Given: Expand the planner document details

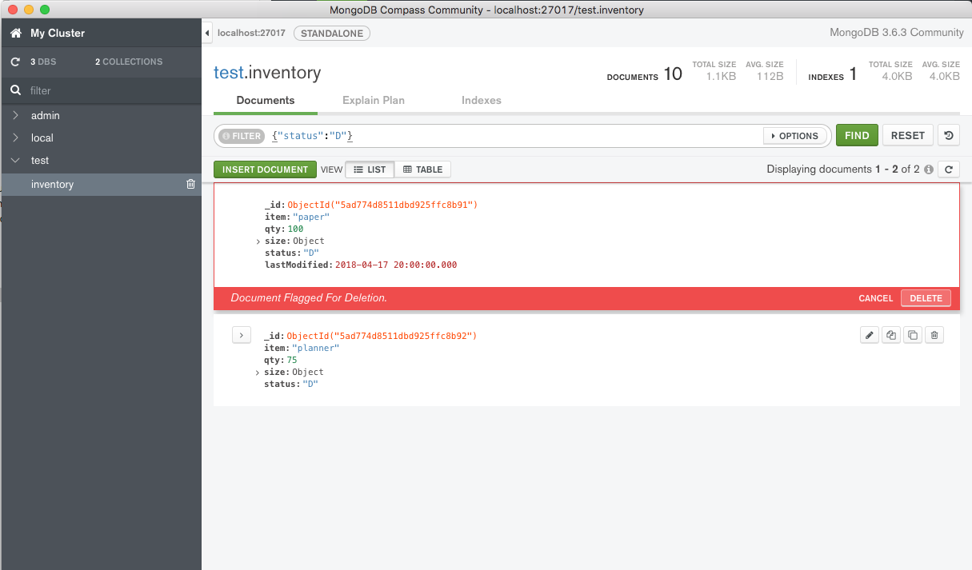Looking at the screenshot, I should (241, 334).
